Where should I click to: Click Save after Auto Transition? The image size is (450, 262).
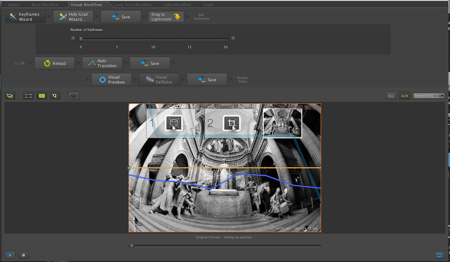click(150, 63)
